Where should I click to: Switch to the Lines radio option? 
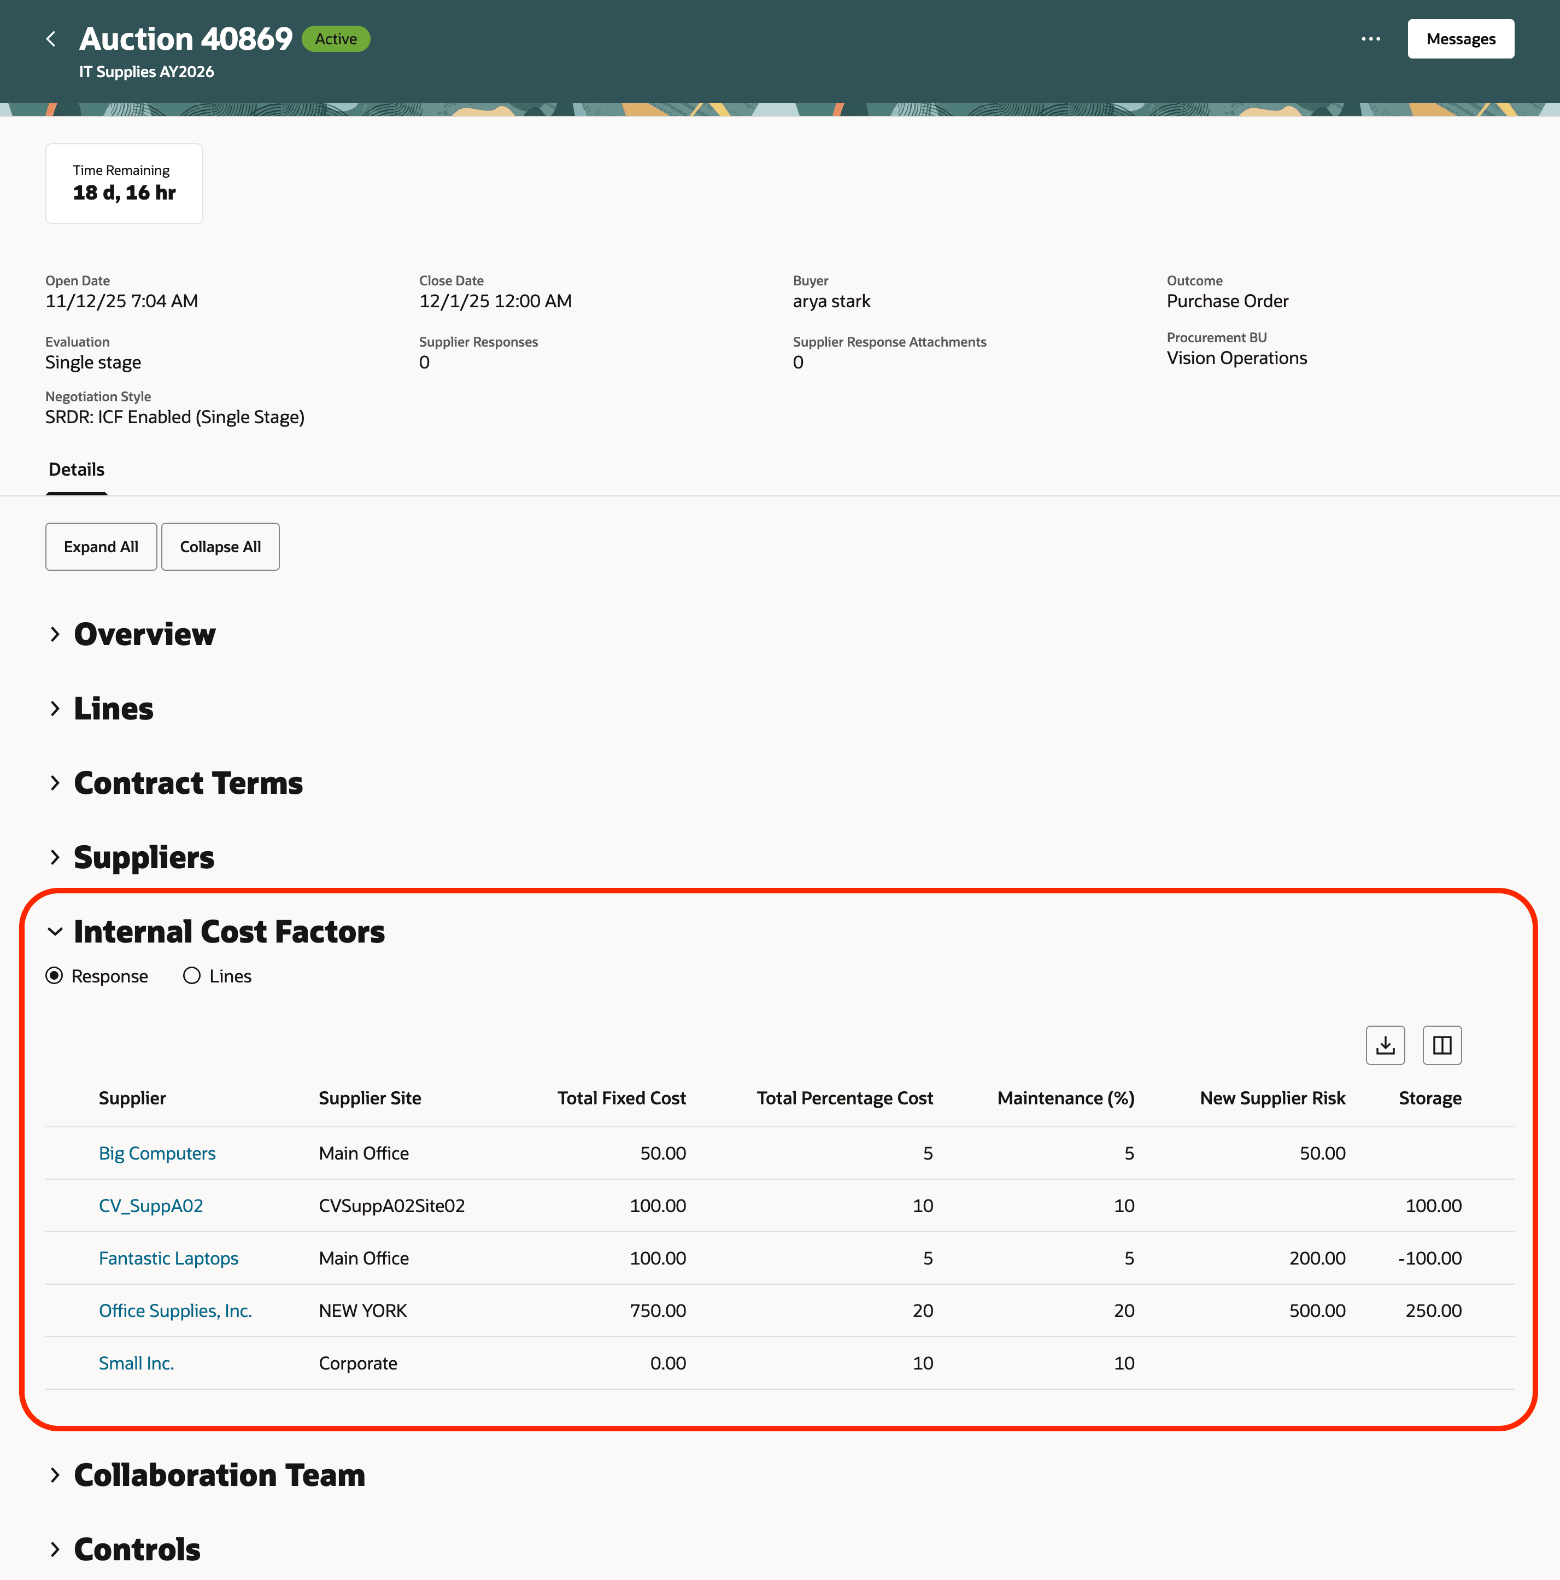(x=191, y=975)
